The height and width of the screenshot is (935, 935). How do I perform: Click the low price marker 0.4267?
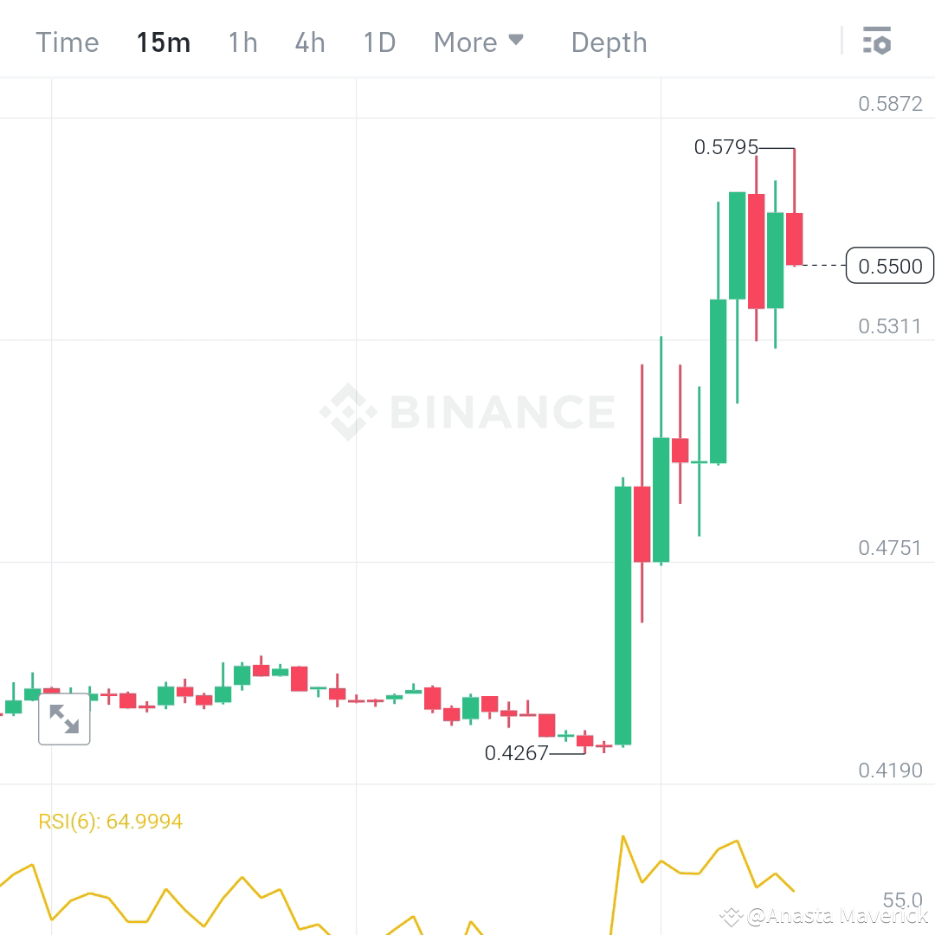514,754
